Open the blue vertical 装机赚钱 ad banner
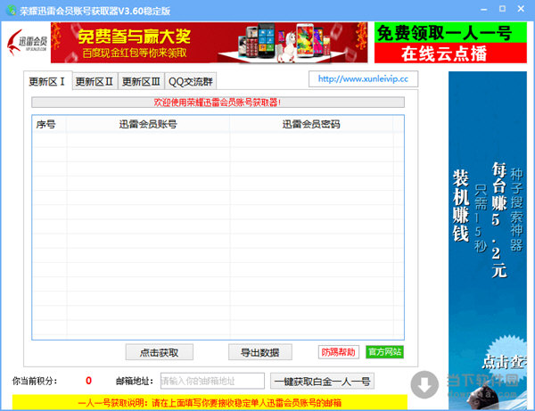535x411 pixels. coord(488,241)
